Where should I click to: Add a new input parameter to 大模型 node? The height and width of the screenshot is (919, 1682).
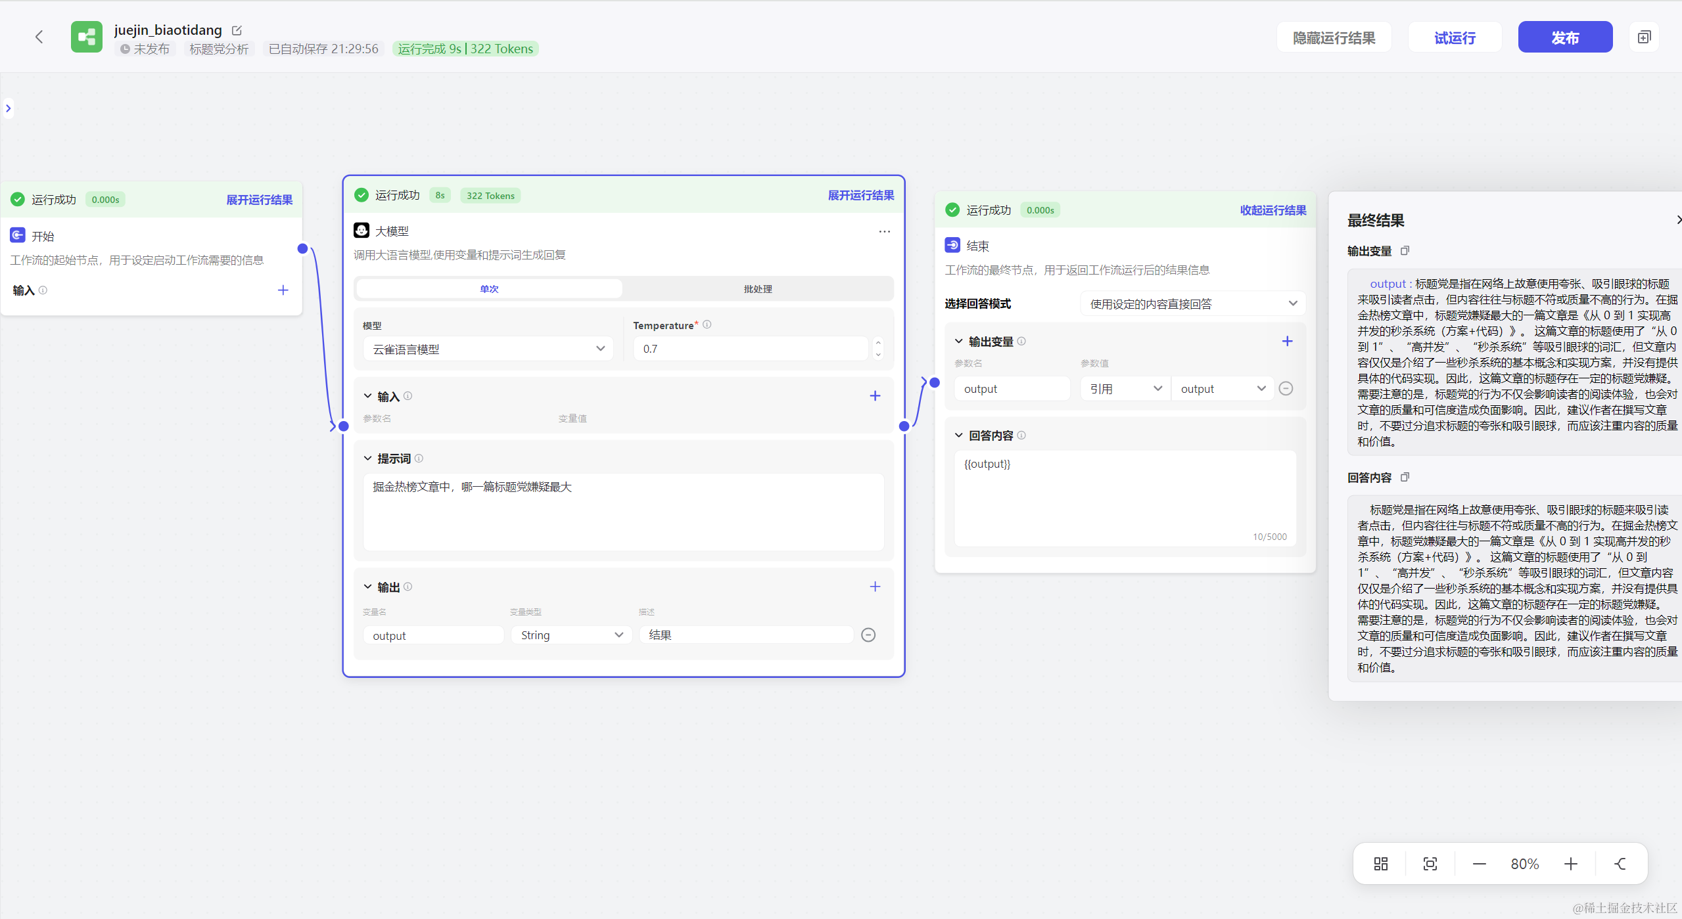click(874, 396)
